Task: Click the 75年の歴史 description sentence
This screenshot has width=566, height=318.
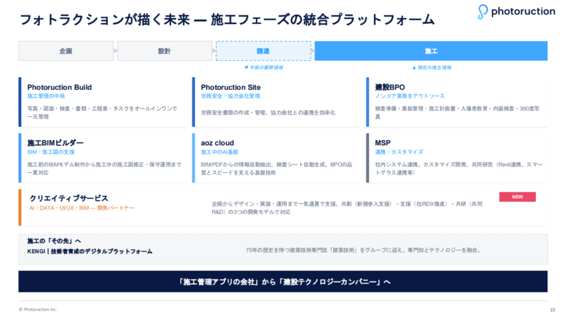Action: (363, 250)
